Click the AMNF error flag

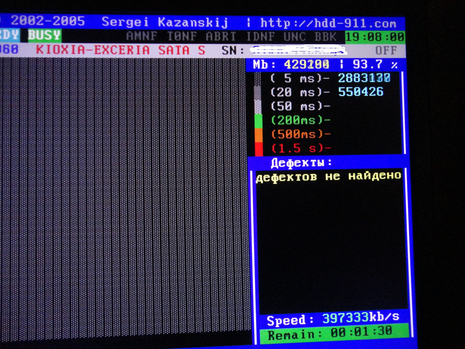(142, 36)
